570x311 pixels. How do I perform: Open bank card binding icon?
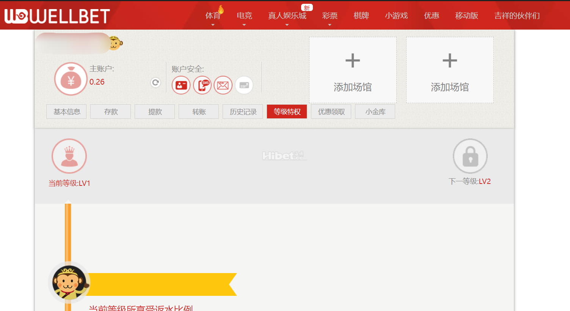click(x=244, y=85)
